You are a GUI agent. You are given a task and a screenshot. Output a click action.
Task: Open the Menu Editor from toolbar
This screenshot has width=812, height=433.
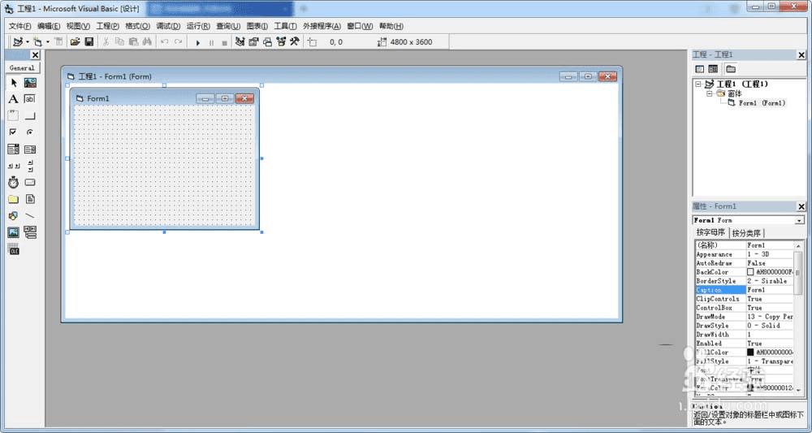(x=58, y=42)
